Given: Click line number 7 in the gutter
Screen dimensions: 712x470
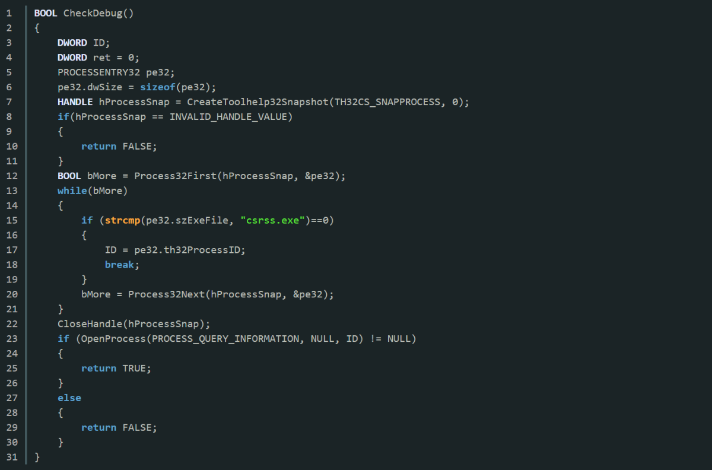Looking at the screenshot, I should coord(9,102).
